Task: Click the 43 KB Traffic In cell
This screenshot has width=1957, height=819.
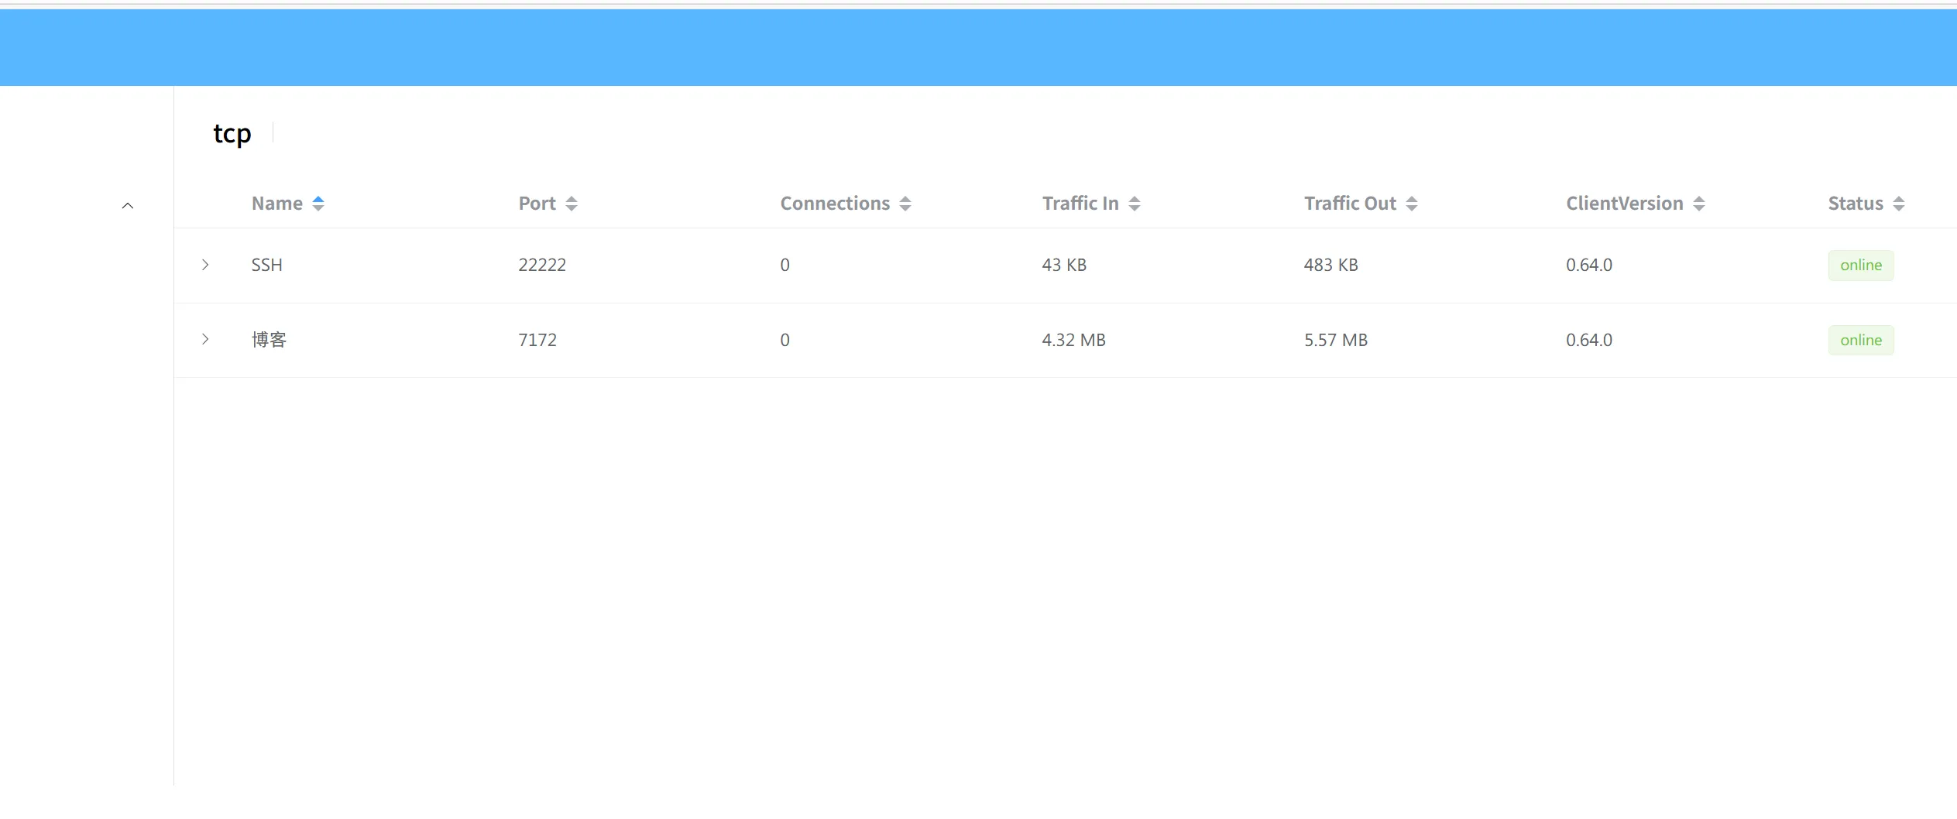Action: click(1064, 265)
